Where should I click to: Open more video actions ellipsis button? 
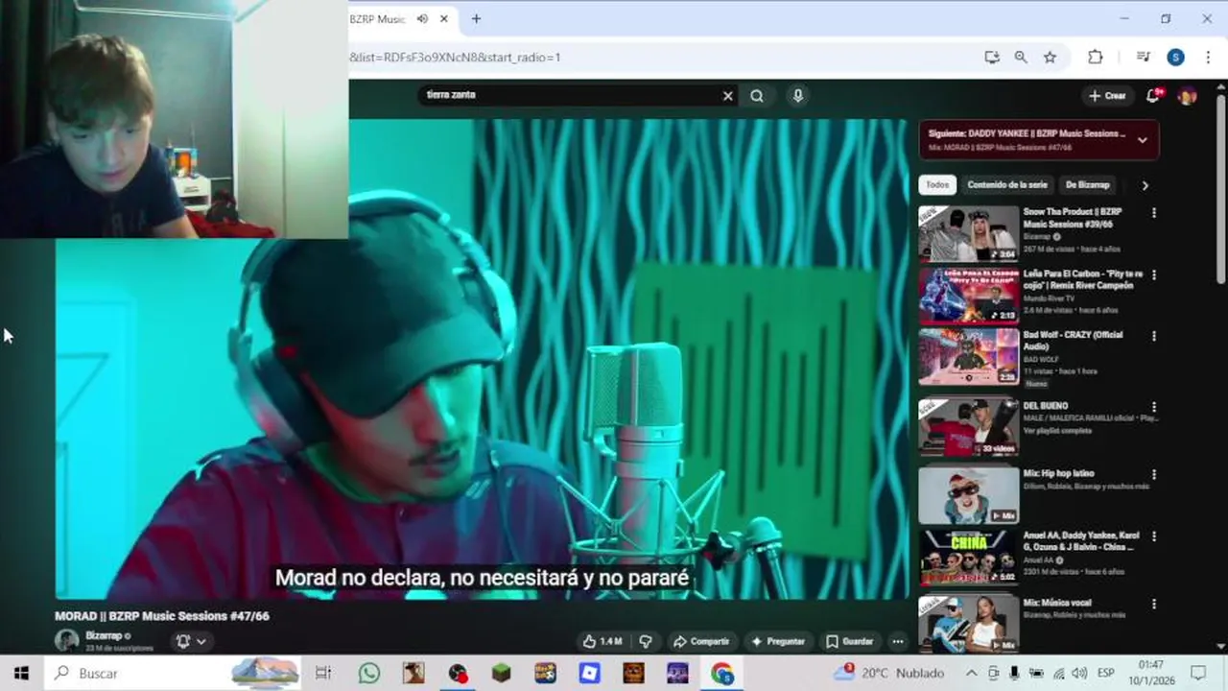click(x=898, y=641)
